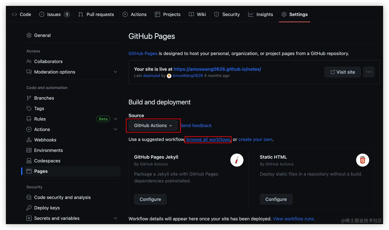Open the live site URL link
The image size is (389, 230).
(x=217, y=69)
